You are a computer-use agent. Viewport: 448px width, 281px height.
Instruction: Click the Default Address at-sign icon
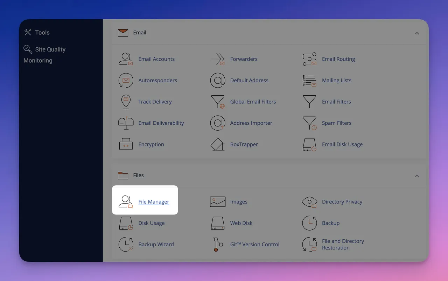pyautogui.click(x=218, y=81)
